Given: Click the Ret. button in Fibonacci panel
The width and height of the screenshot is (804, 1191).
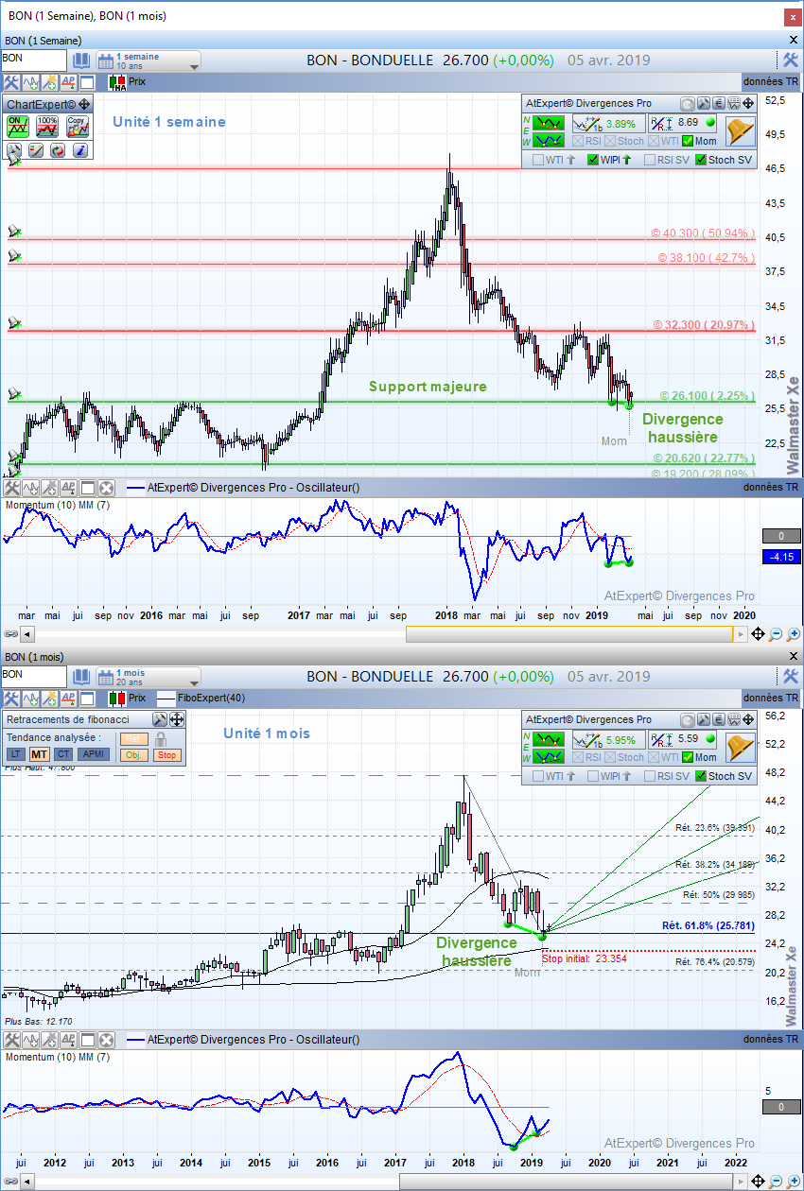Looking at the screenshot, I should point(134,738).
